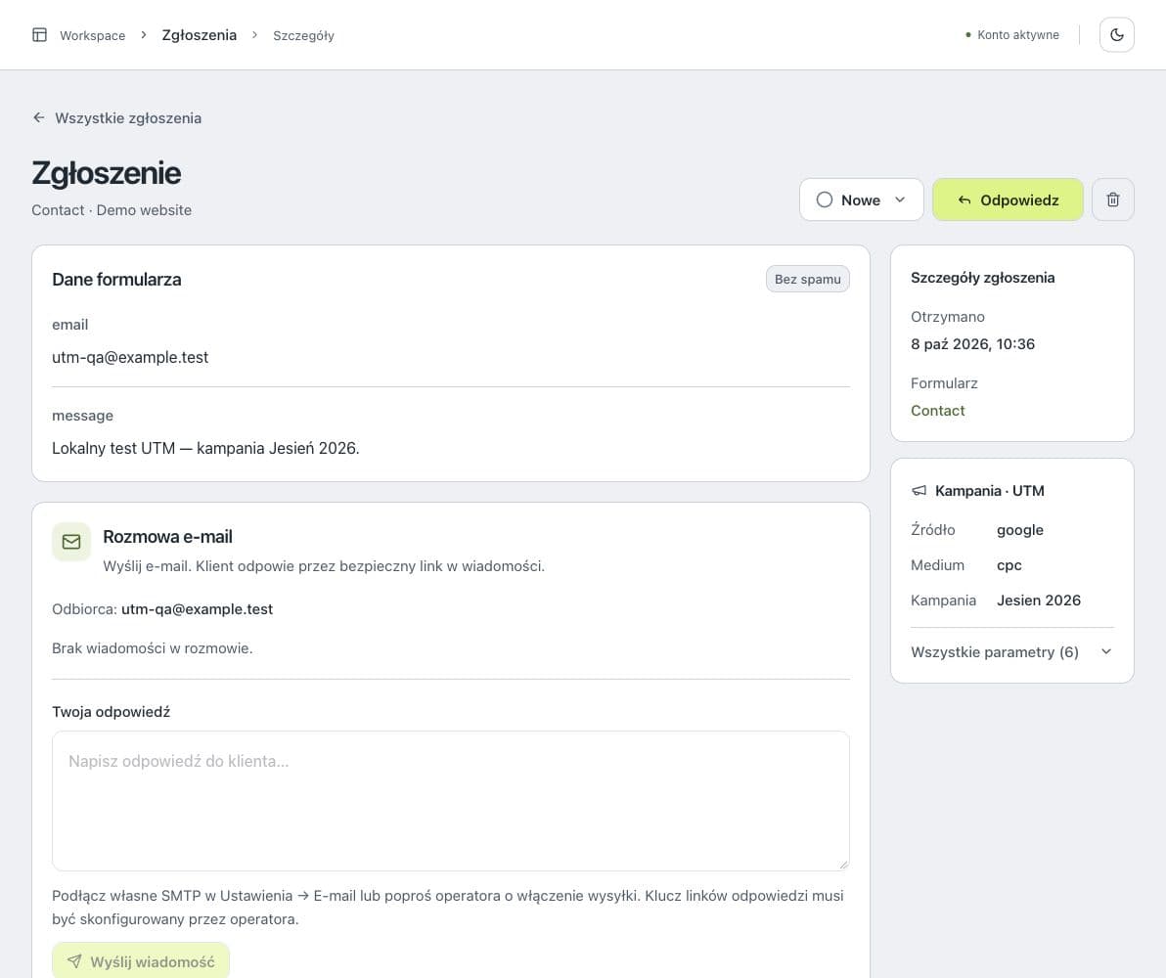Click the Twoja odpowiedź field label

(x=111, y=712)
